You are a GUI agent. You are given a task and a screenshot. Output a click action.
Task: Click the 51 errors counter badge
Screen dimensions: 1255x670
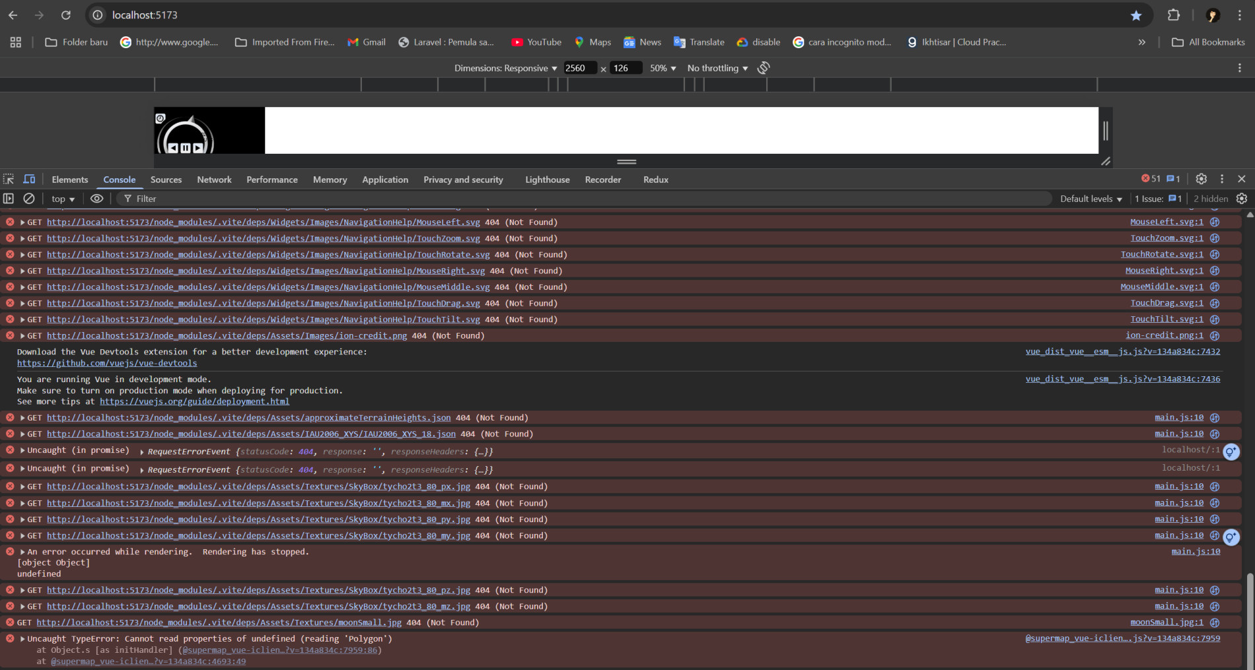tap(1151, 179)
